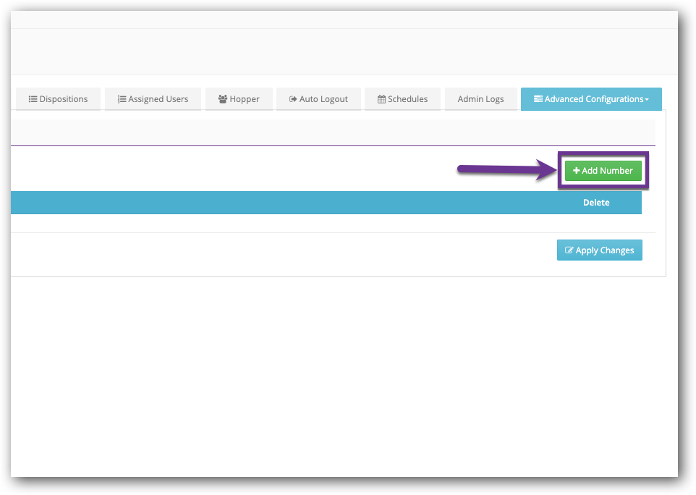The height and width of the screenshot is (495, 696).
Task: Expand the Advanced Configurations dropdown
Action: point(591,99)
